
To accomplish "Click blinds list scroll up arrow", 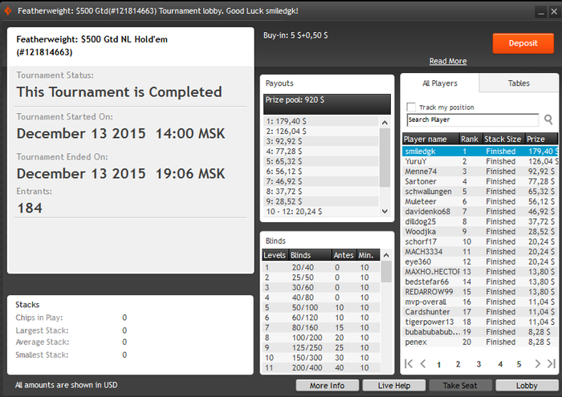I will pos(386,255).
